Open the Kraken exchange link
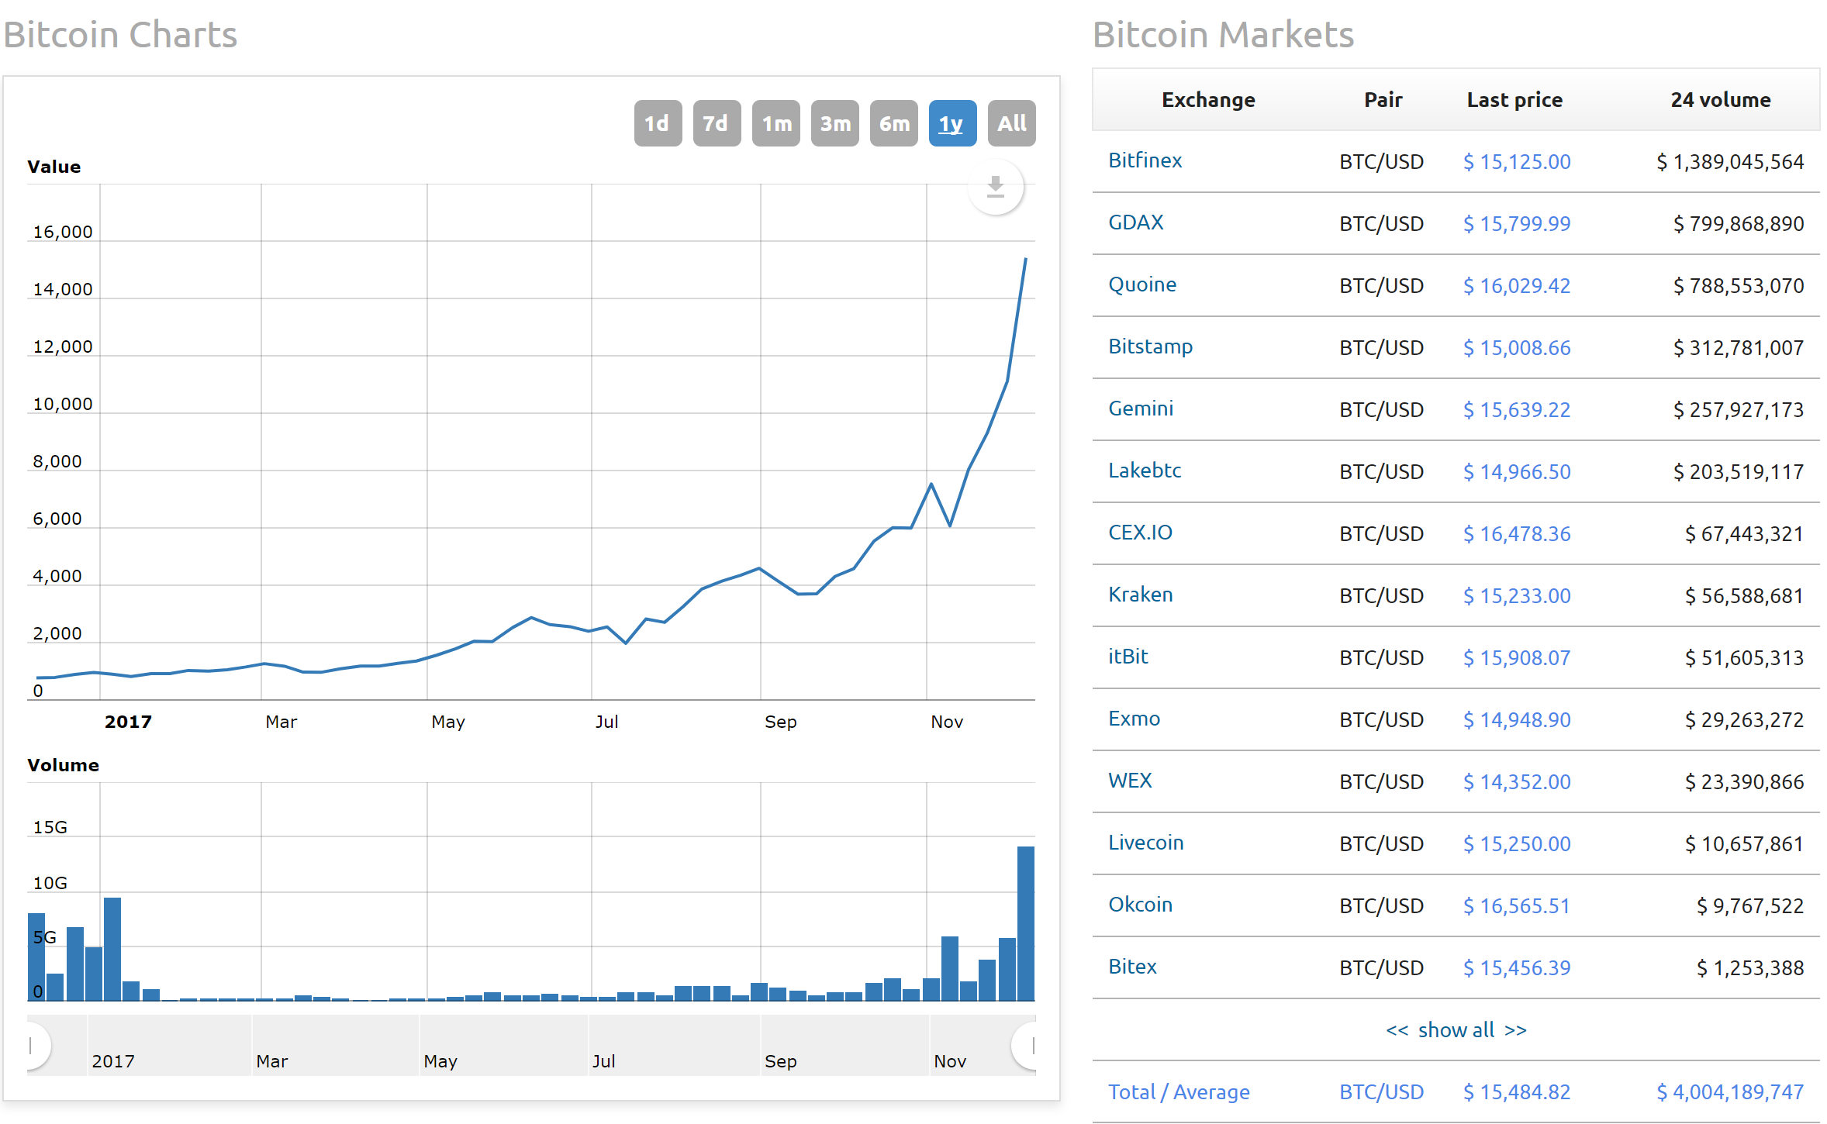The height and width of the screenshot is (1124, 1827). click(1140, 595)
